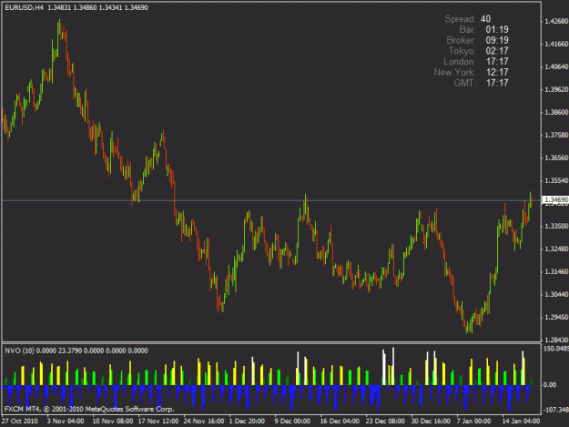Click the indicator scale value -107.348
The height and width of the screenshot is (427, 569).
[556, 410]
